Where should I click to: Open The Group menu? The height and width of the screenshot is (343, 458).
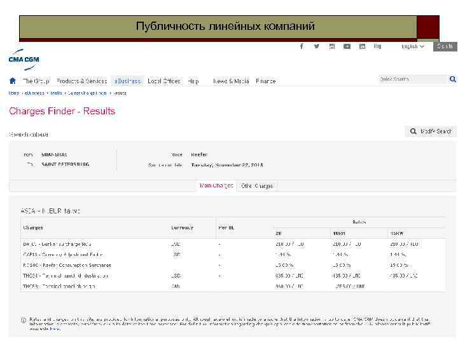pyautogui.click(x=36, y=81)
